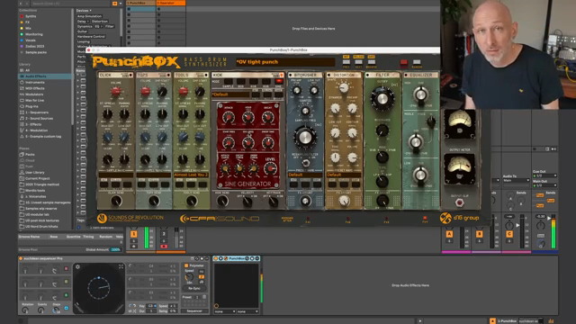Image resolution: width=576 pixels, height=324 pixels.
Task: Select the Dynamics device tag
Action: [85, 26]
